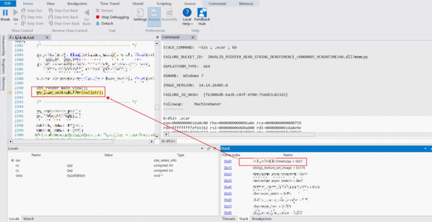
Task: Click source scrollbar up arrow
Action: pyautogui.click(x=157, y=43)
